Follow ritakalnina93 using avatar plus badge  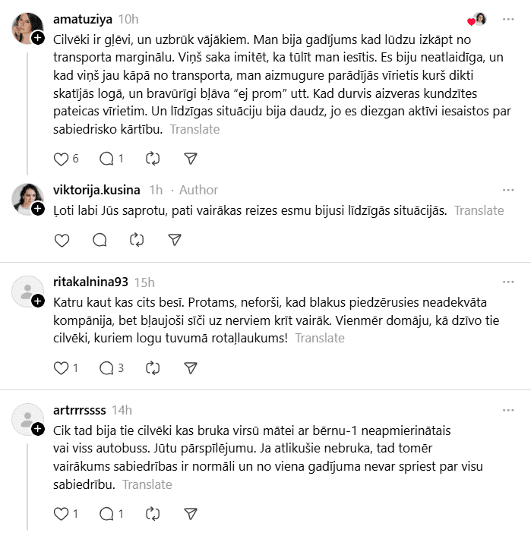click(x=37, y=301)
